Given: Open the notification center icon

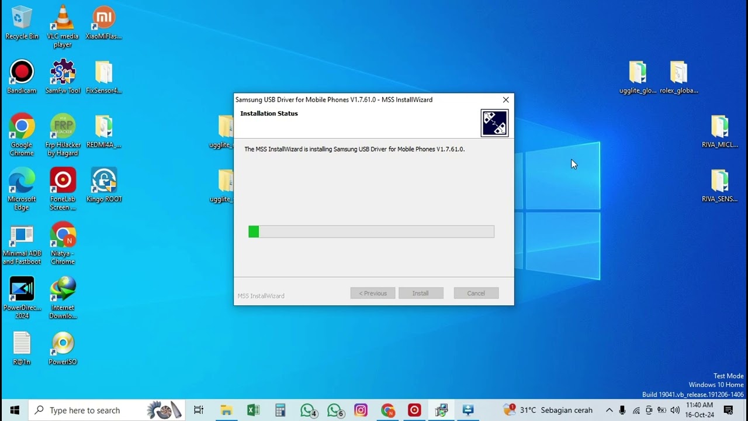Looking at the screenshot, I should [728, 410].
